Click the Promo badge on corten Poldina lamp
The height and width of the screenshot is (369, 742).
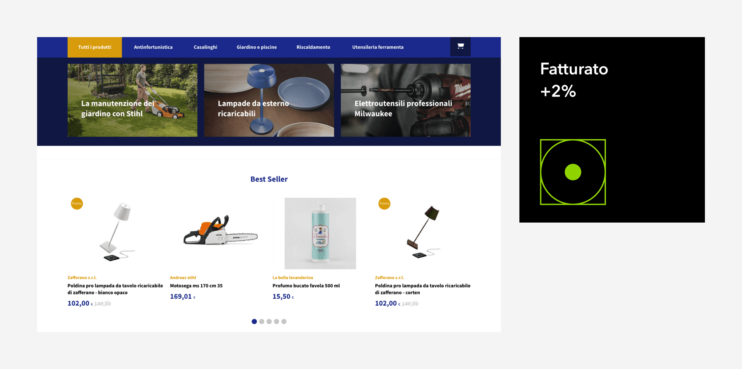tap(384, 204)
